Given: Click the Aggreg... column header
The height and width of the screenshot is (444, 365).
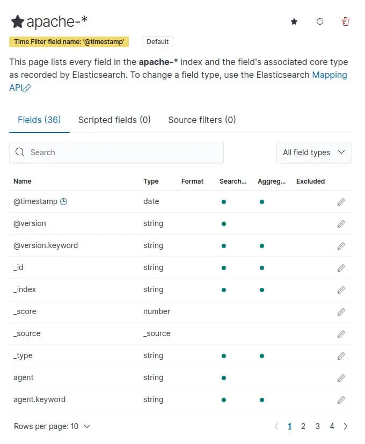Looking at the screenshot, I should click(272, 181).
